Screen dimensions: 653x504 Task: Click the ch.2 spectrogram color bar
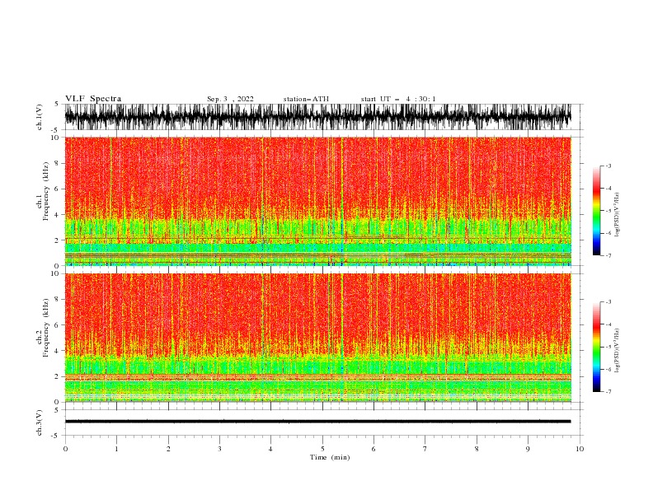coord(596,347)
